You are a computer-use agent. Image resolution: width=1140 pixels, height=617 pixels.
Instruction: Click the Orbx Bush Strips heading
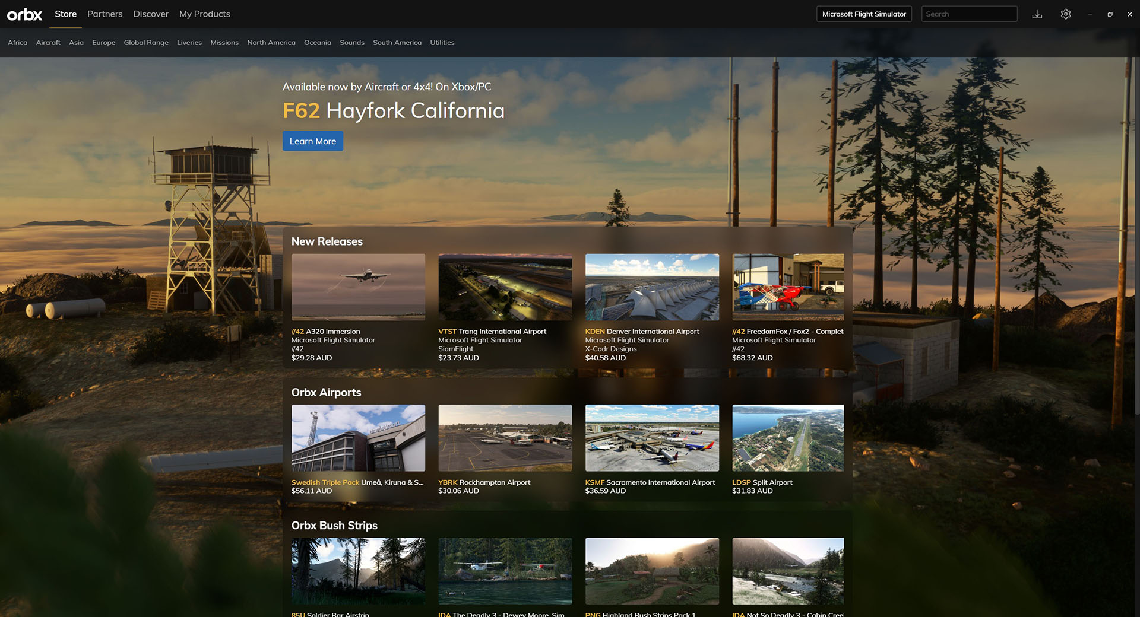click(x=334, y=526)
